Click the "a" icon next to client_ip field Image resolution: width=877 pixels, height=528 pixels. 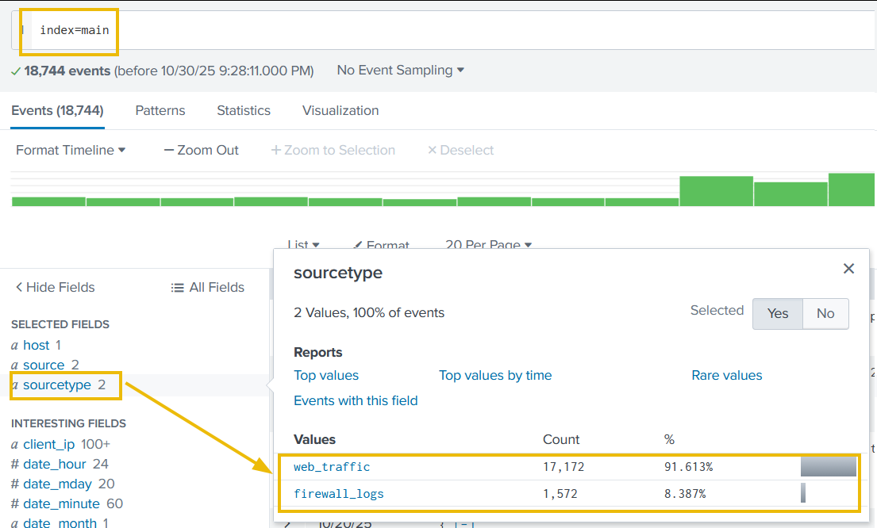click(x=13, y=444)
